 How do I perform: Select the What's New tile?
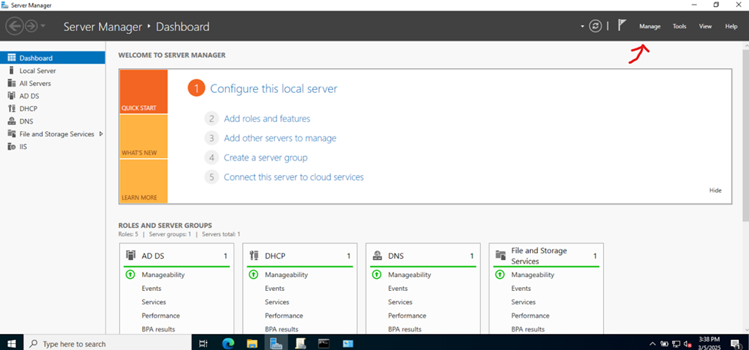click(144, 137)
